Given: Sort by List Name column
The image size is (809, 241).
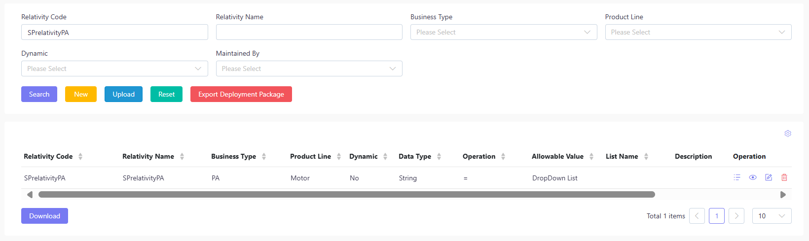Looking at the screenshot, I should point(646,156).
